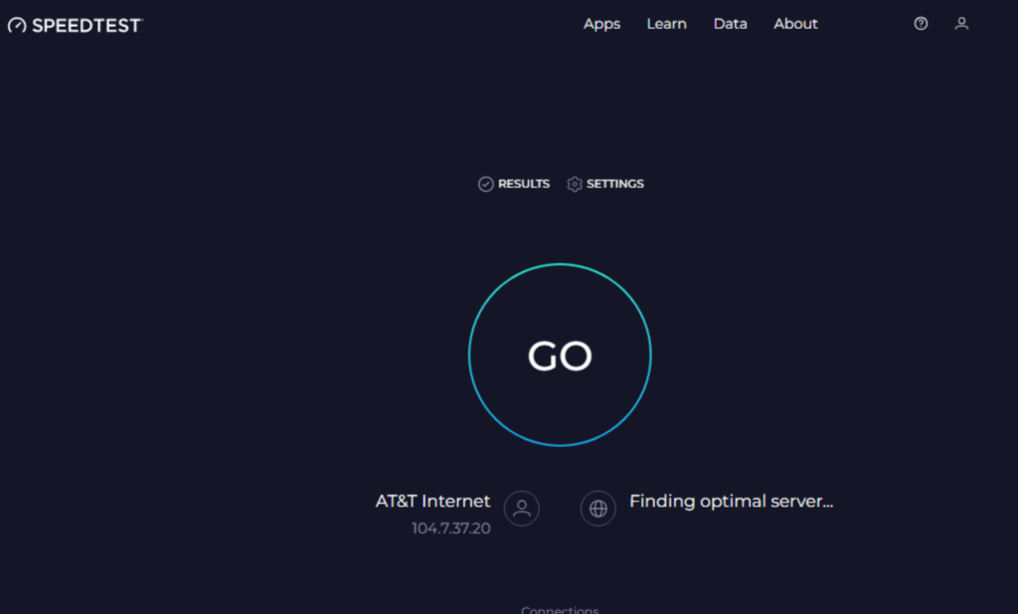Click the checkmark icon beside Results
This screenshot has height=614, width=1018.
[x=486, y=184]
